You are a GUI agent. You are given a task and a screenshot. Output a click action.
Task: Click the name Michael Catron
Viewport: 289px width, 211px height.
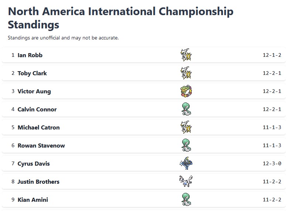(x=38, y=127)
